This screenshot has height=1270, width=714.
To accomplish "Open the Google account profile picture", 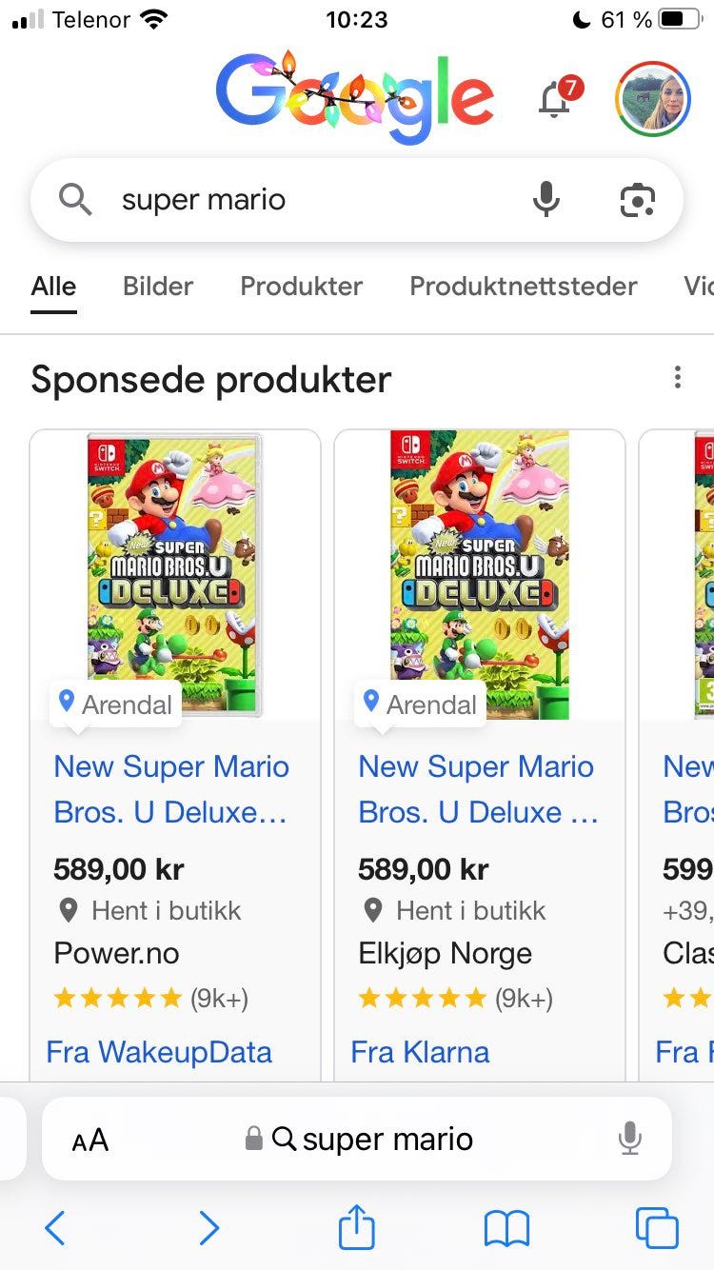I will click(652, 99).
